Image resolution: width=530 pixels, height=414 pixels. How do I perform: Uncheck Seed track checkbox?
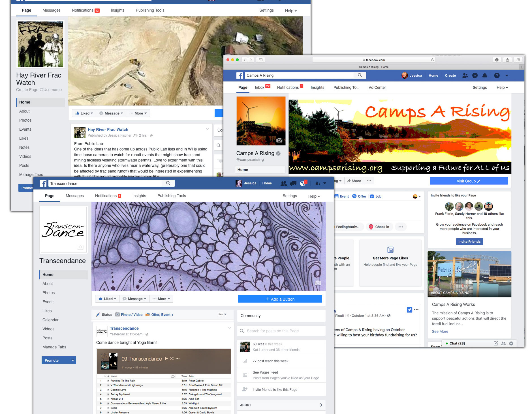[x=108, y=408]
